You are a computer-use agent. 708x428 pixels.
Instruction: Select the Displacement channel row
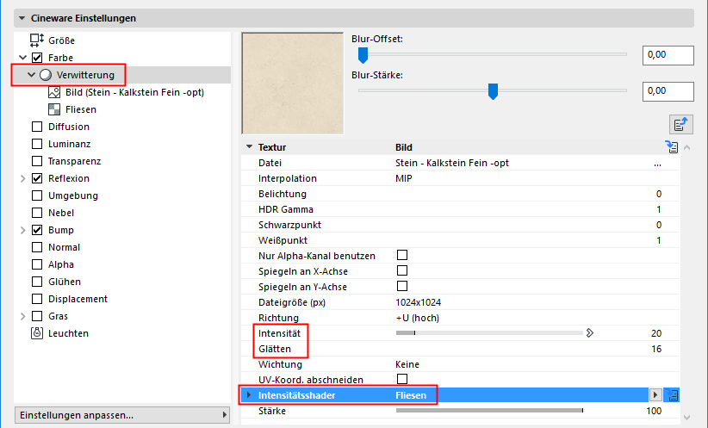point(78,299)
